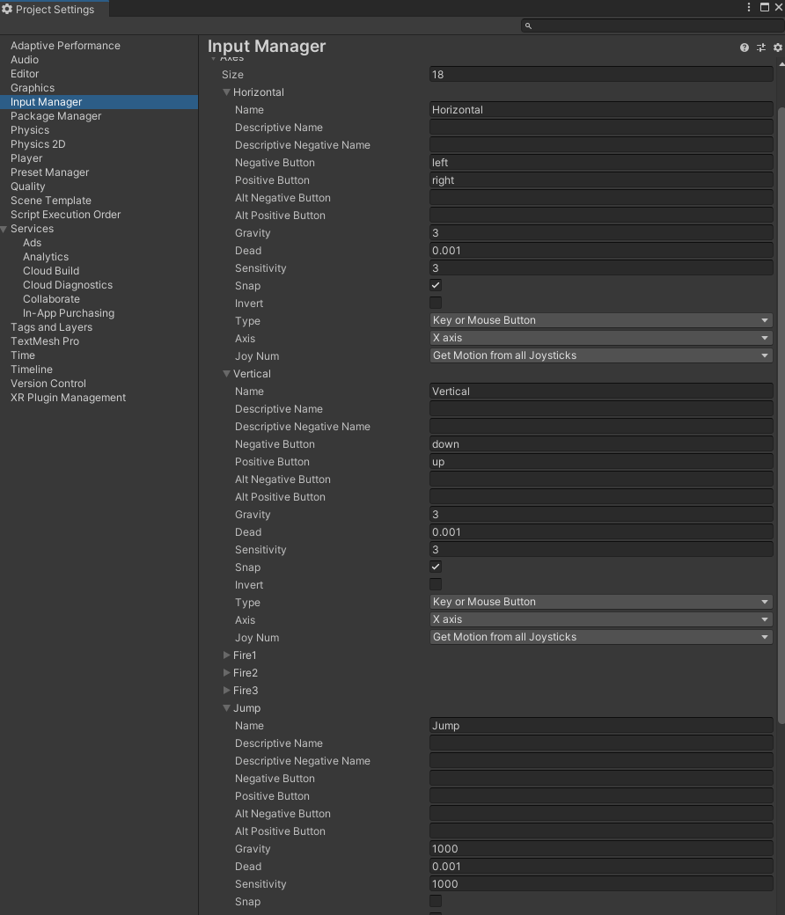
Task: Click the preset selector sliders icon
Action: point(761,48)
